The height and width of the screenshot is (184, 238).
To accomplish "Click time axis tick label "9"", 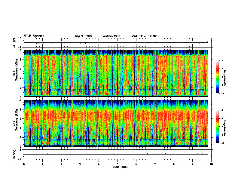I will tap(192, 164).
